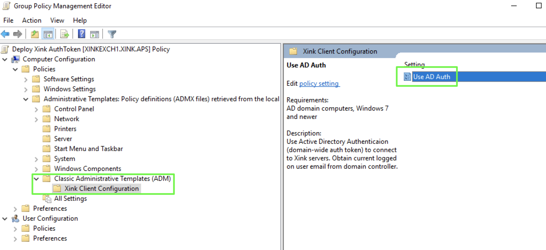Open Help using the question mark icon
The height and width of the screenshot is (250, 546).
click(81, 34)
